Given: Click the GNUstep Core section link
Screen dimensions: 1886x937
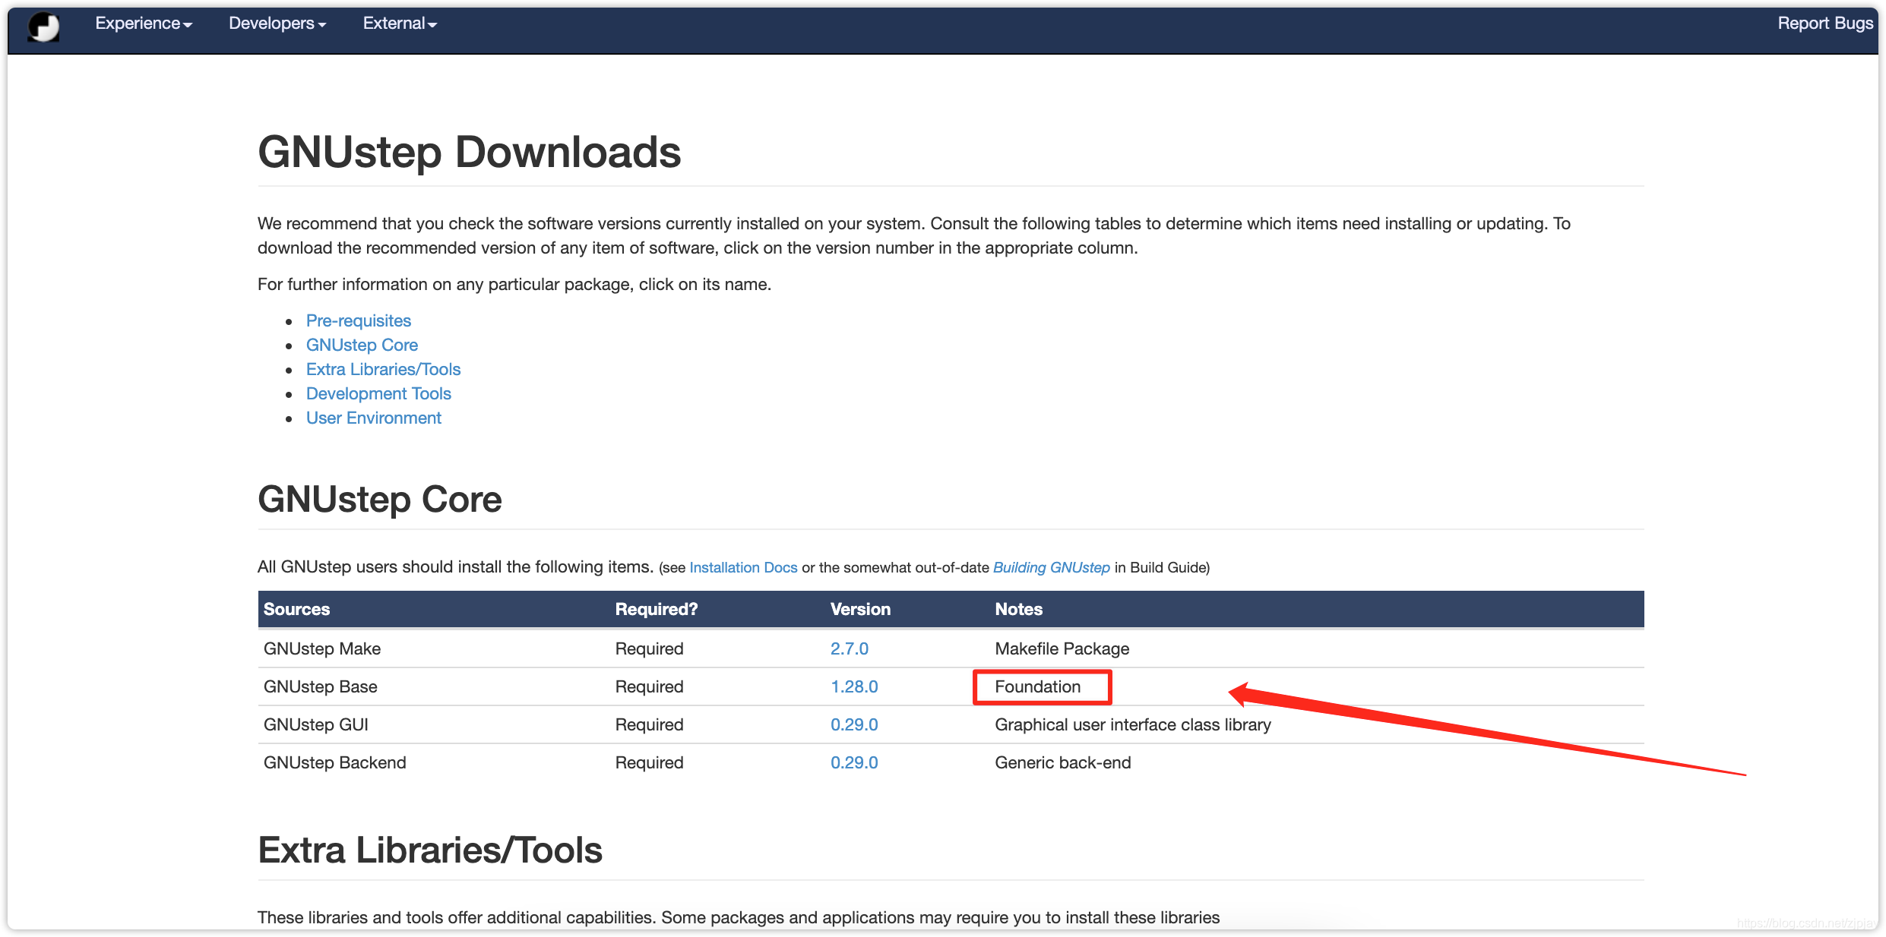Looking at the screenshot, I should point(359,345).
